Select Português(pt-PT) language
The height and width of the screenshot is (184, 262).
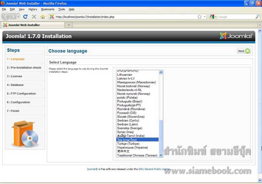point(138,105)
